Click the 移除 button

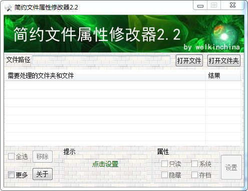coord(43,156)
